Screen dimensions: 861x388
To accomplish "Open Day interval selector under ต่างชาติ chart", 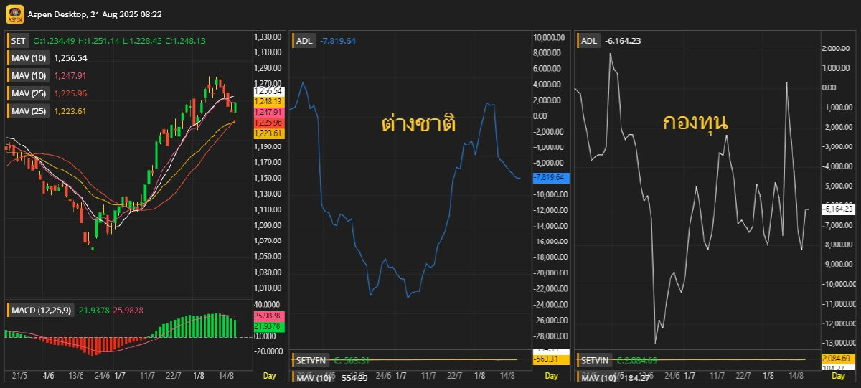I will click(x=552, y=376).
